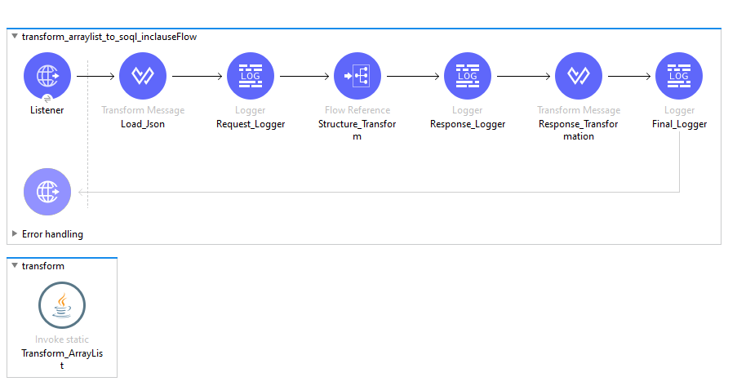Select the HTTP Listener source icon

pos(47,76)
